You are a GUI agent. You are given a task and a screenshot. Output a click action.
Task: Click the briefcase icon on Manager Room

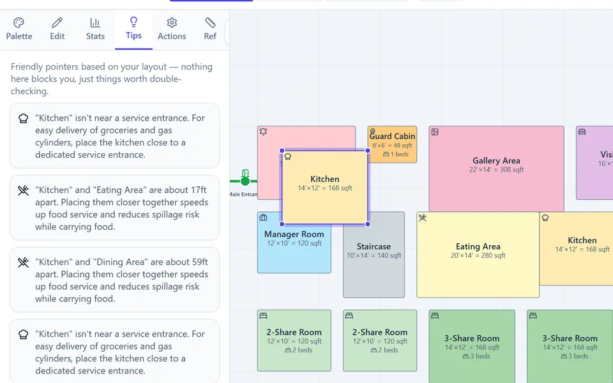264,218
